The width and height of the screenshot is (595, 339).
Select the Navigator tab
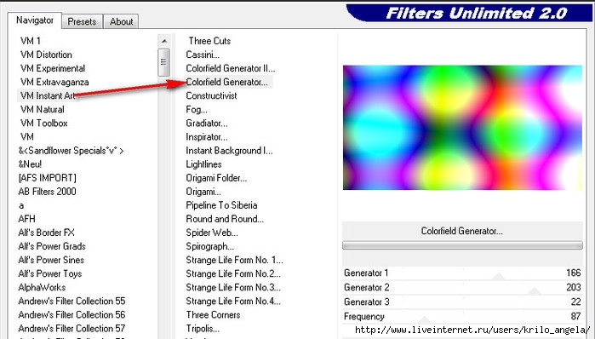(x=35, y=20)
